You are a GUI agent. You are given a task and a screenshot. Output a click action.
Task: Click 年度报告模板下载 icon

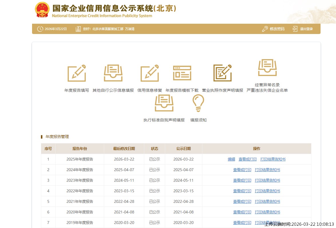(x=182, y=73)
